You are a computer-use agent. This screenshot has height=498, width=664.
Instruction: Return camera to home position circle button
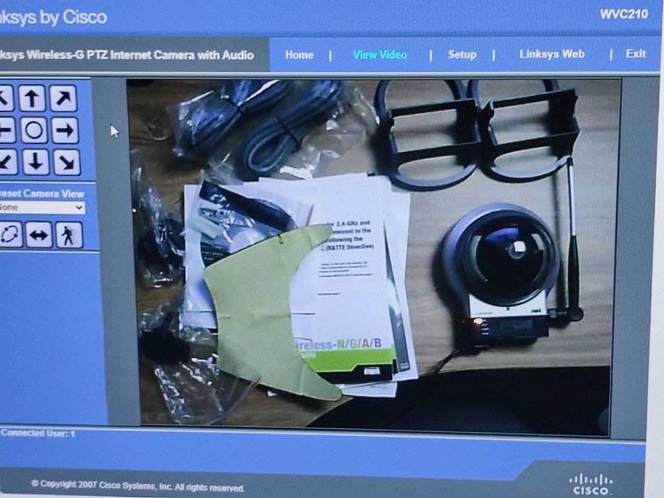(34, 130)
